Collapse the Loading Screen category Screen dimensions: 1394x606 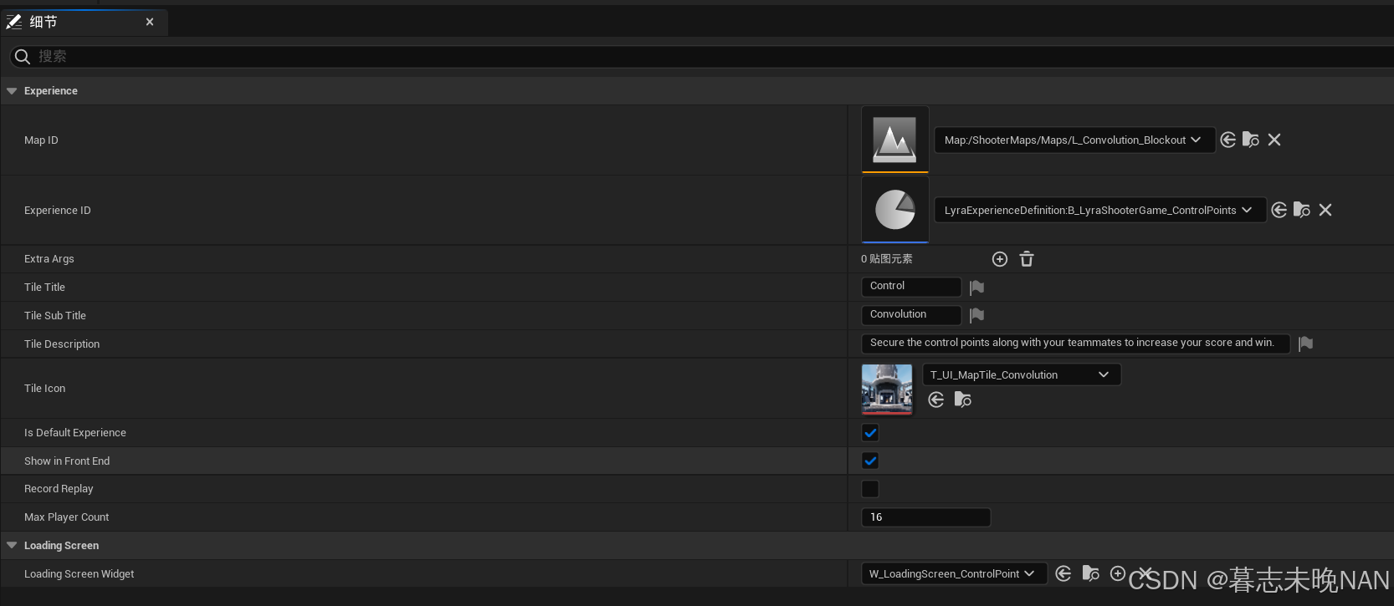coord(12,546)
